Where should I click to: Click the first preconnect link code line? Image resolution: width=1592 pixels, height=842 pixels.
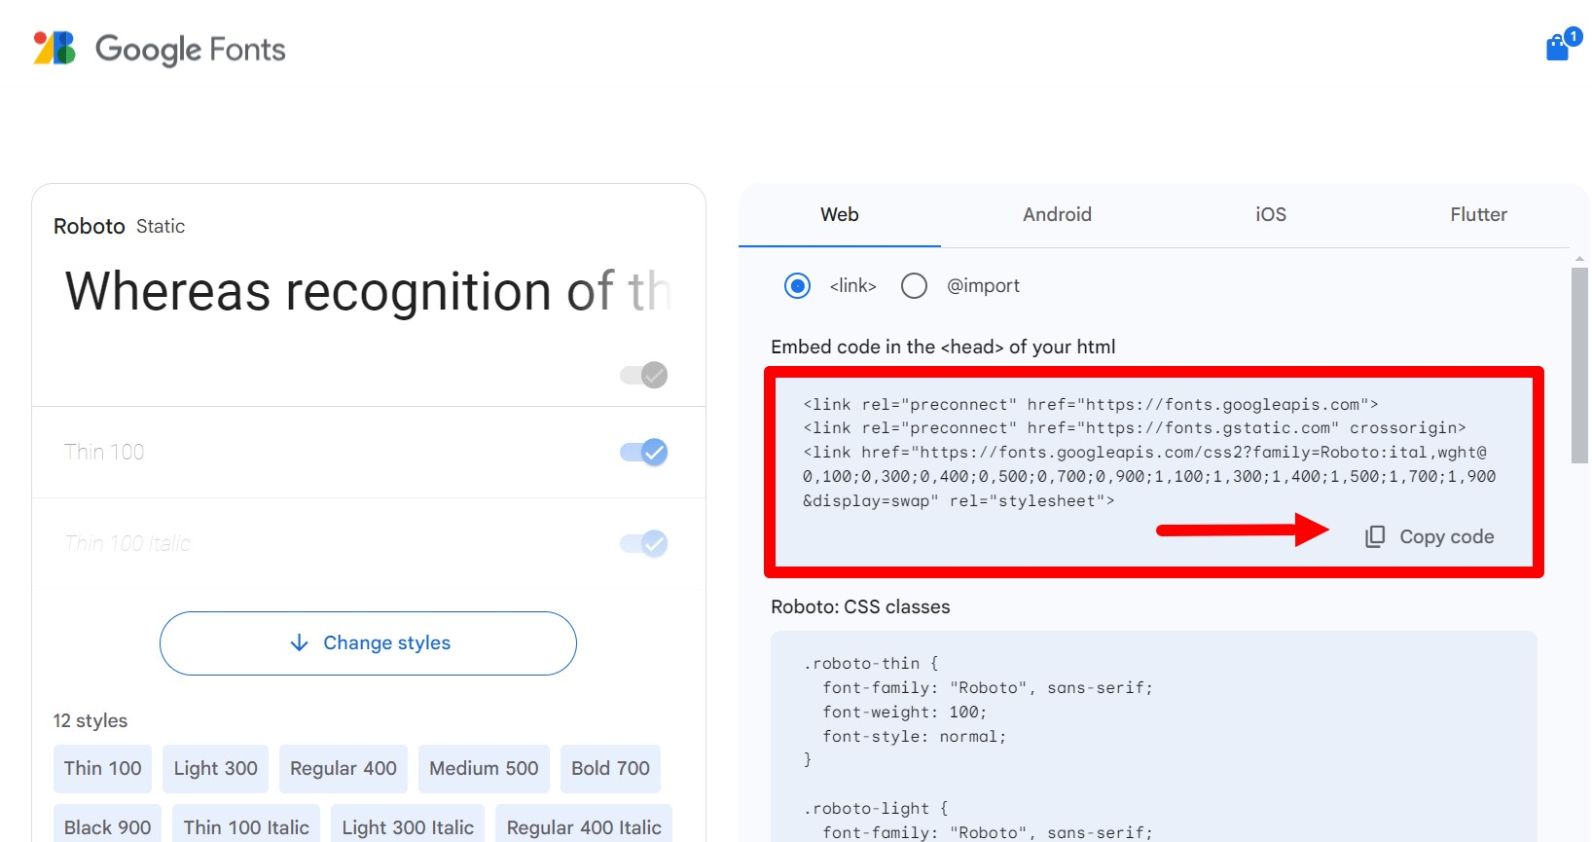tap(1091, 405)
